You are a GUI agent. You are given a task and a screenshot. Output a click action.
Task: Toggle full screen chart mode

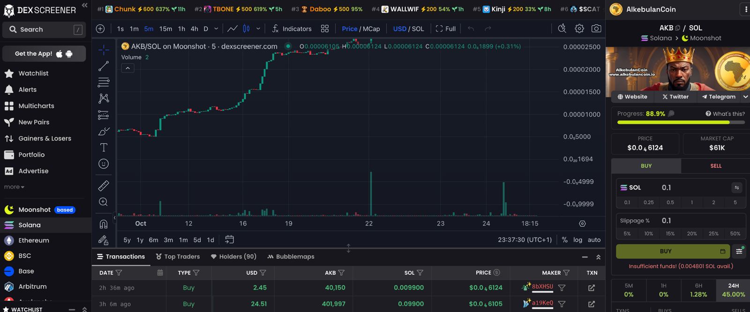446,29
